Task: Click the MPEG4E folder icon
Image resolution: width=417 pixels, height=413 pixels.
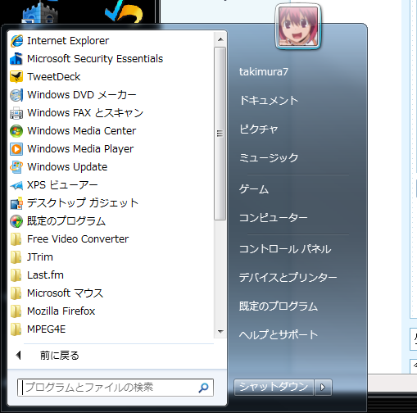Action: point(16,329)
